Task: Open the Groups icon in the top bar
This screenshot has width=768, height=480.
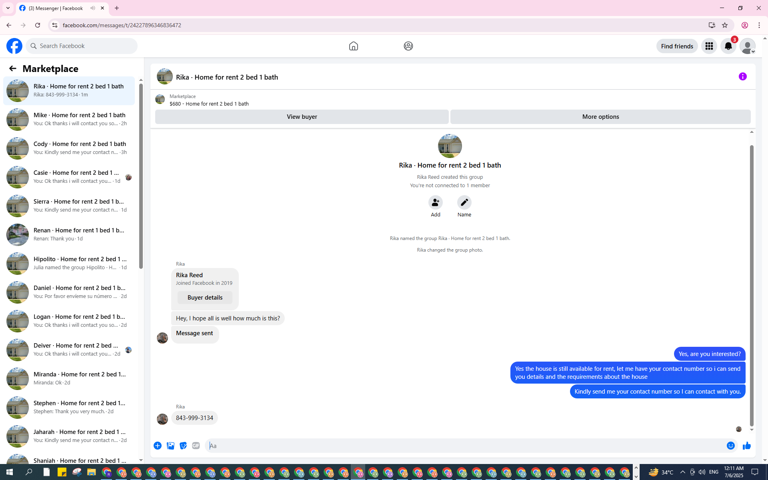Action: 408,46
